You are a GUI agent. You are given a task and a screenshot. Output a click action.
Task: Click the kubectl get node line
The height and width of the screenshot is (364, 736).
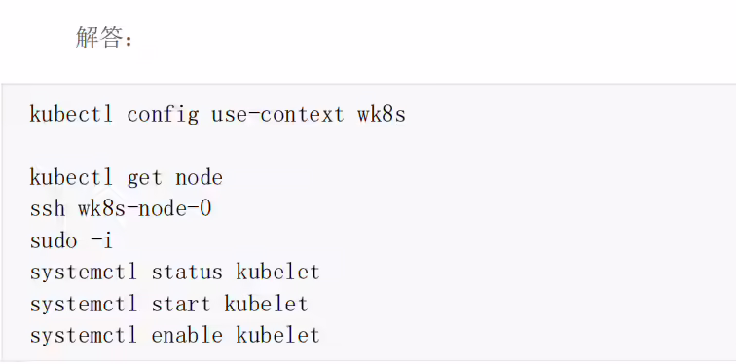(127, 178)
